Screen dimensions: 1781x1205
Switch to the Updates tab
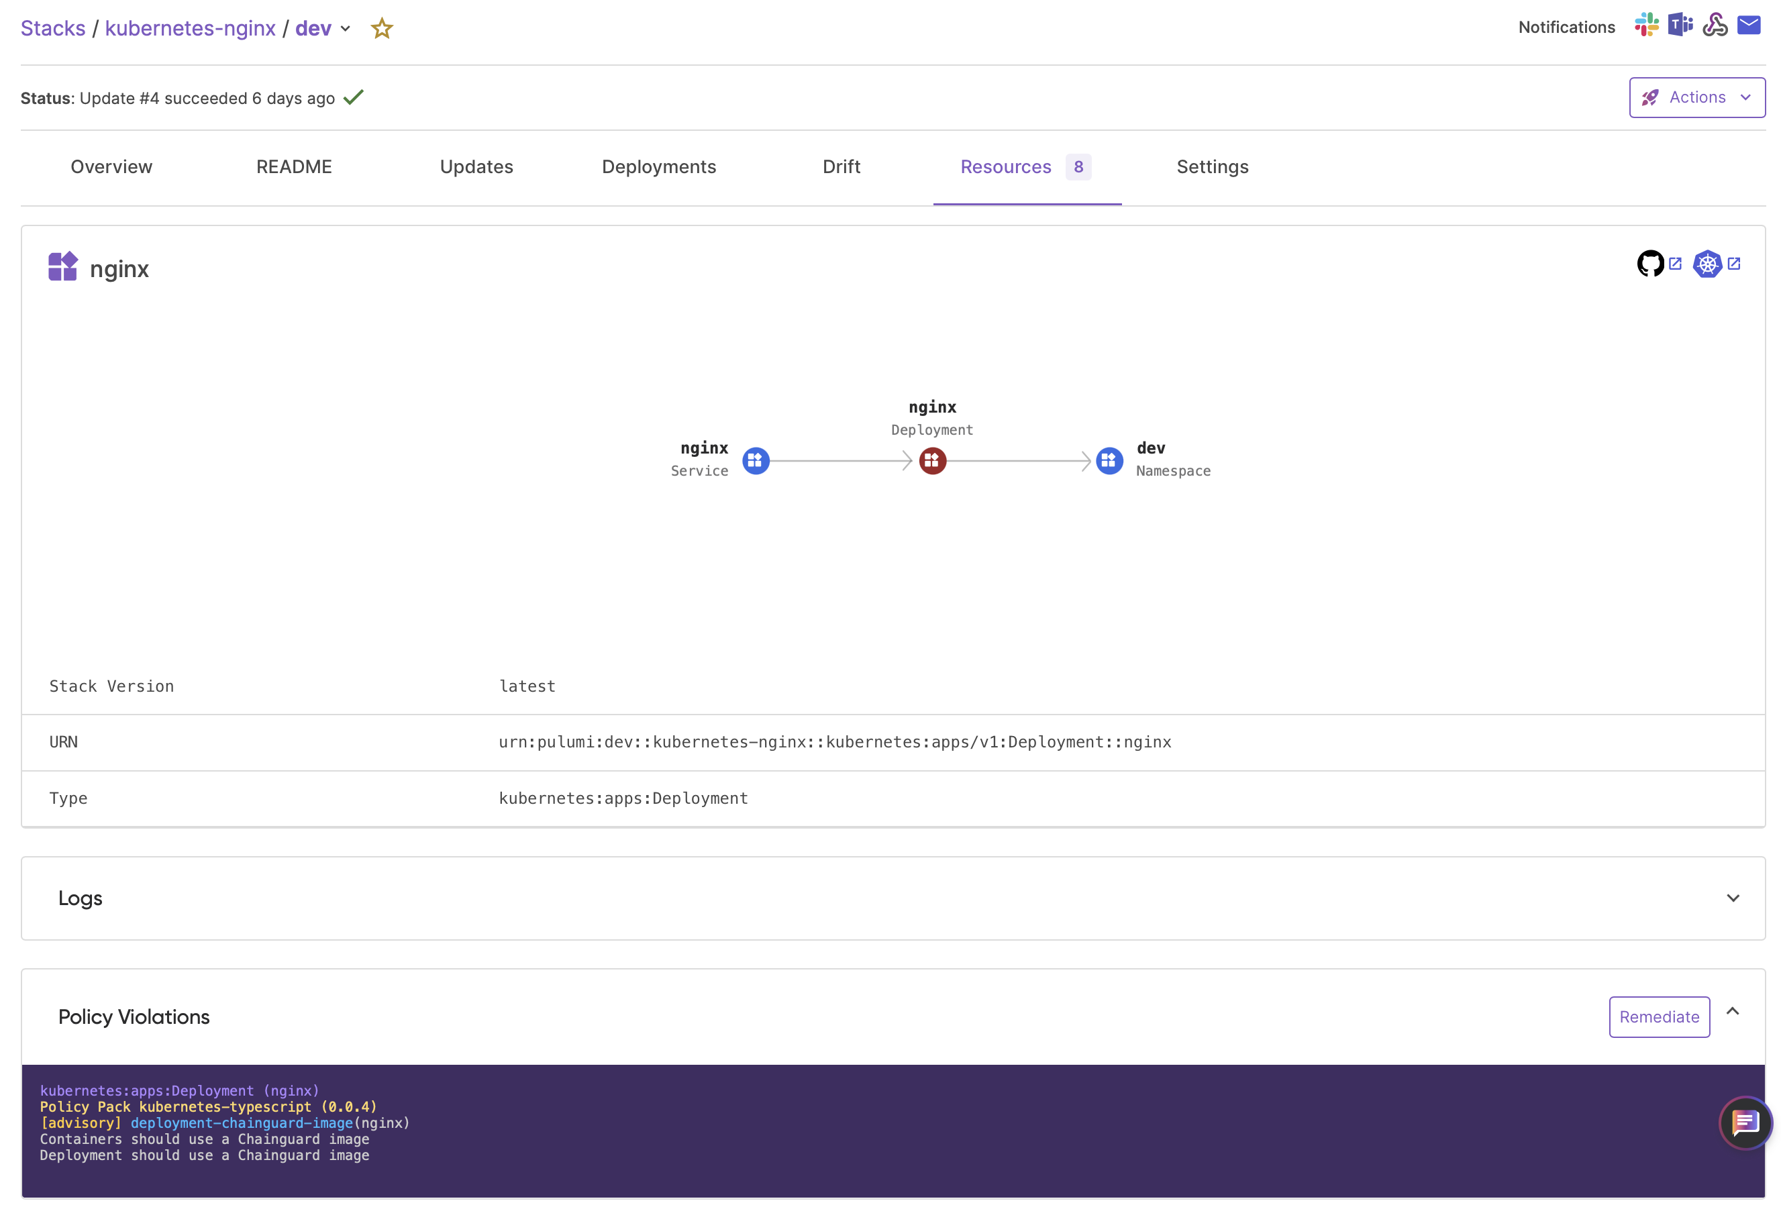[x=476, y=167]
